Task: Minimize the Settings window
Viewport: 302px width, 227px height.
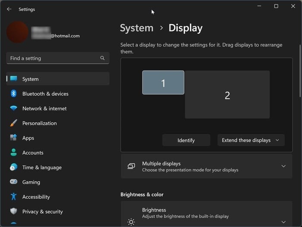Action: pyautogui.click(x=259, y=6)
